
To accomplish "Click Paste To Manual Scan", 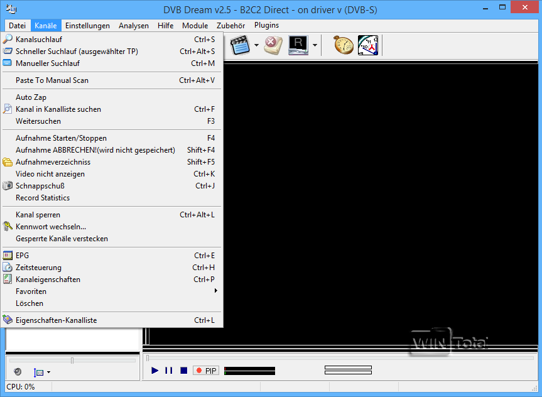I will click(x=112, y=80).
